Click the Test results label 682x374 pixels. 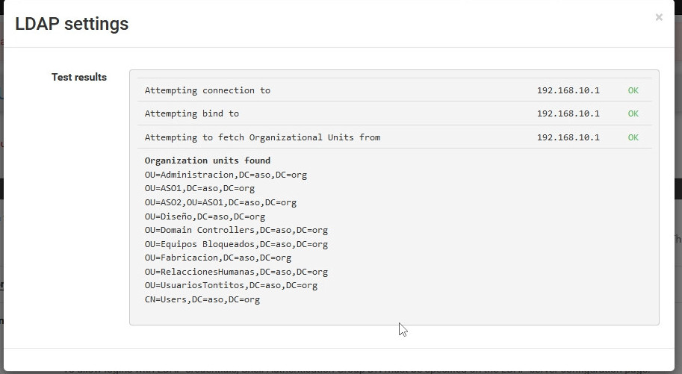[x=78, y=77]
